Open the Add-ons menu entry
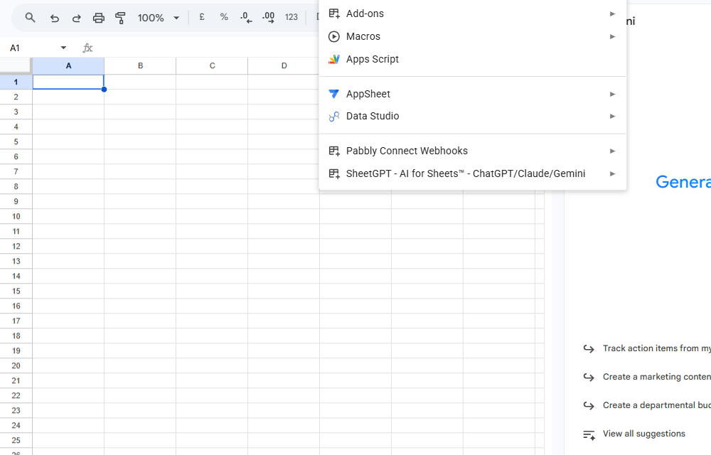Screen dimensions: 711x455 click(473, 14)
